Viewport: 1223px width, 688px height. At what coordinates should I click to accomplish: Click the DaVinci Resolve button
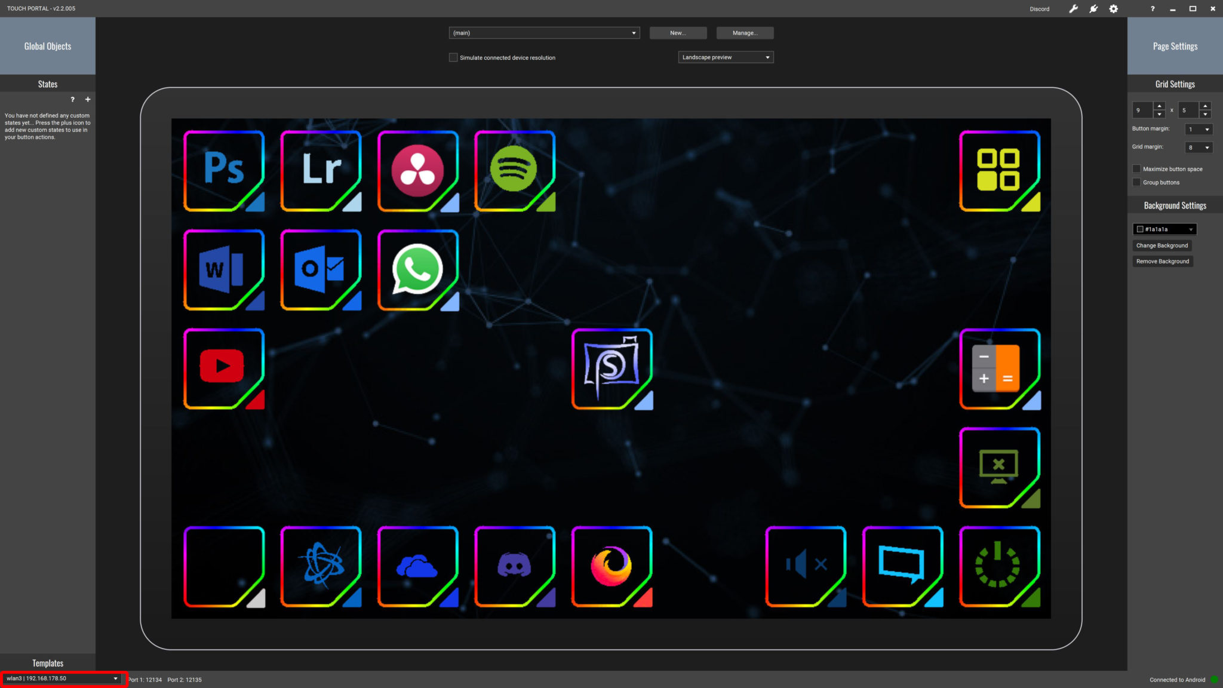tap(418, 171)
